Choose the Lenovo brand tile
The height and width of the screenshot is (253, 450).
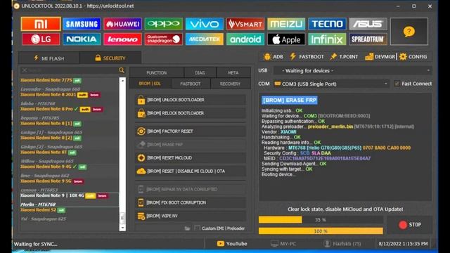122,39
